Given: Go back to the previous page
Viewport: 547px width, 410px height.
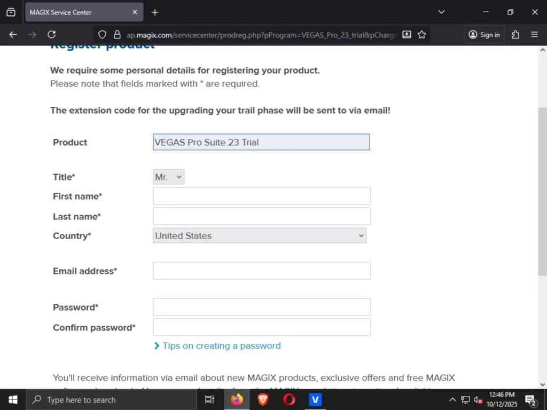Looking at the screenshot, I should click(13, 35).
